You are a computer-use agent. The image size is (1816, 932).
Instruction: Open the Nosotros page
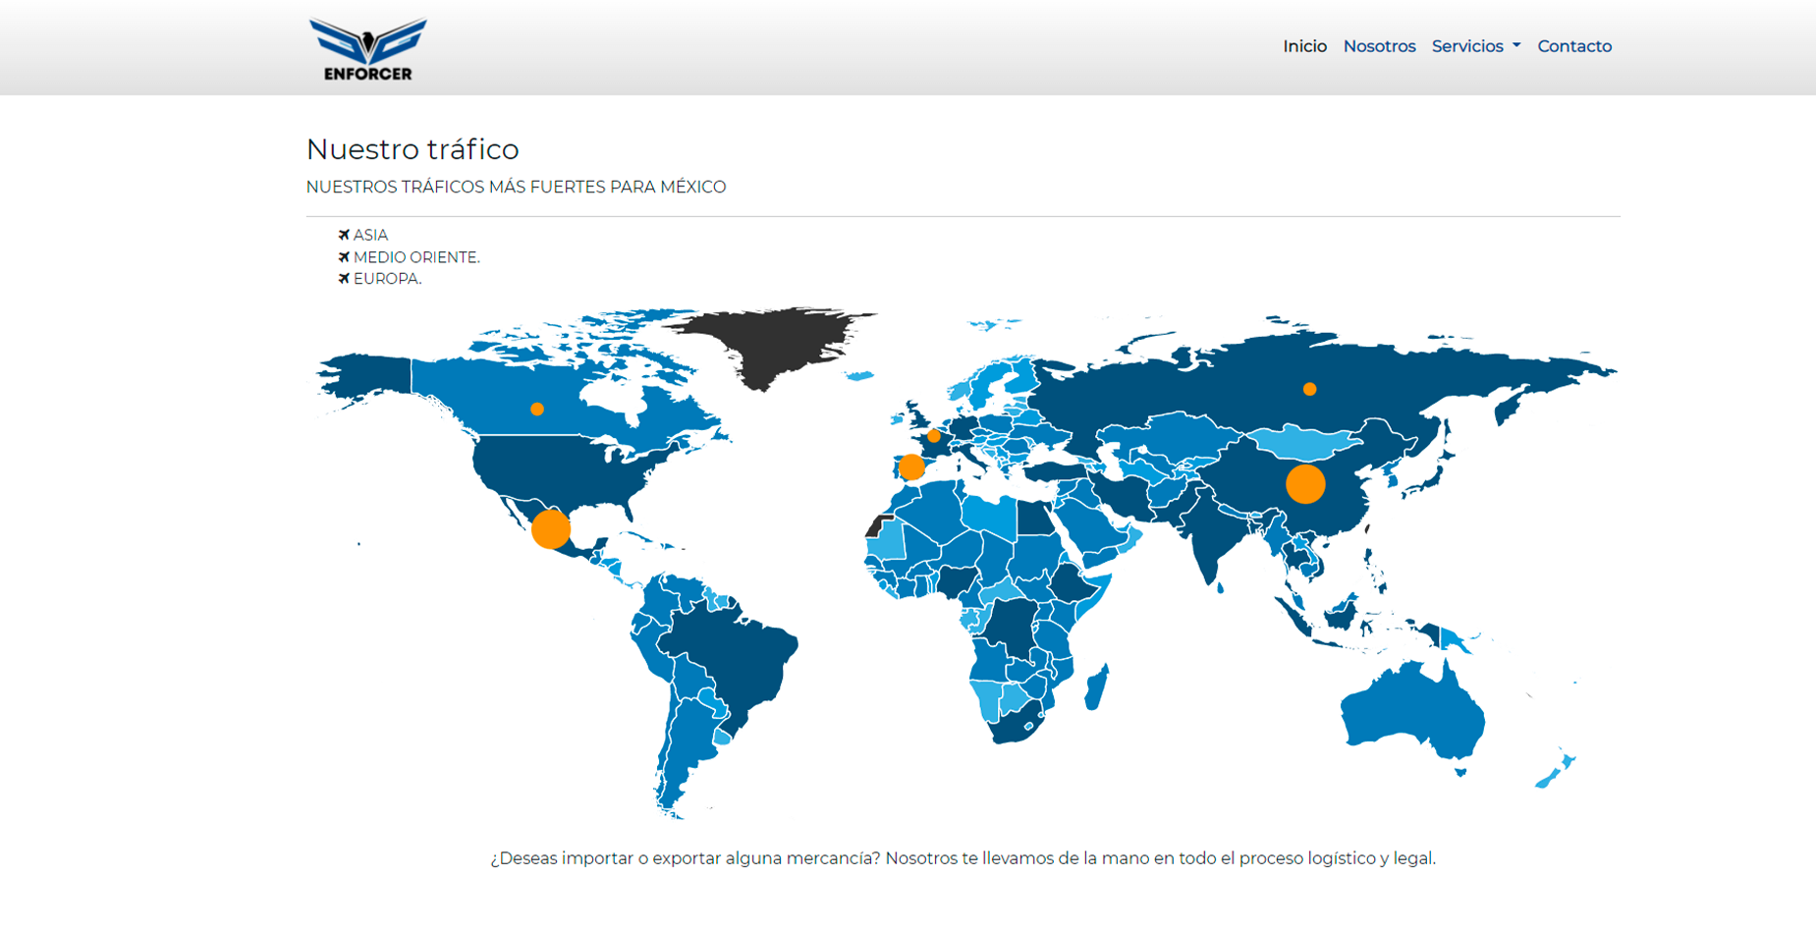[1379, 46]
